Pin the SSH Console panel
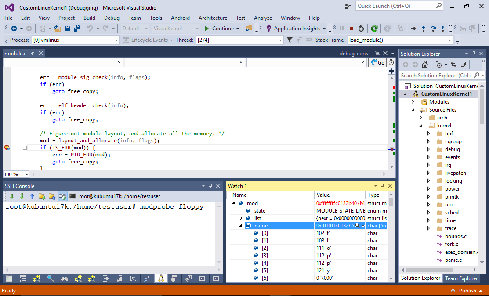Image resolution: width=489 pixels, height=296 pixels. [x=210, y=186]
